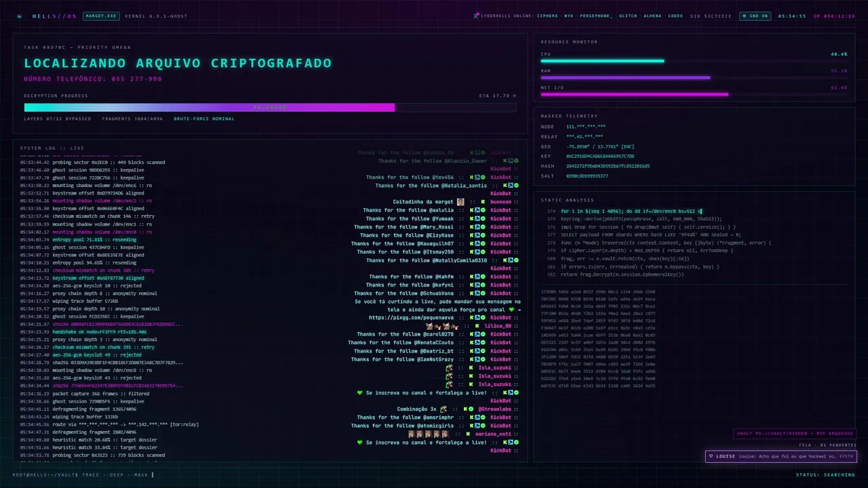The image size is (868, 488).
Task: Click 'Thanks for the follow @Mary_Rossi' message
Action: tap(403, 227)
